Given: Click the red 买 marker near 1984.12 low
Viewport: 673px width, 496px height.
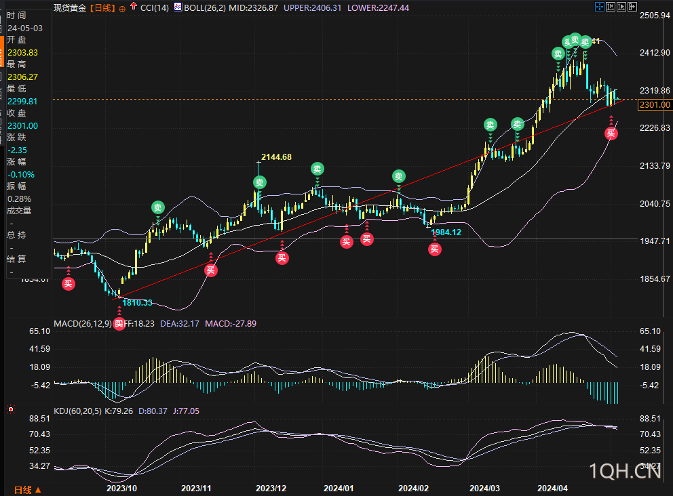Looking at the screenshot, I should coord(434,249).
